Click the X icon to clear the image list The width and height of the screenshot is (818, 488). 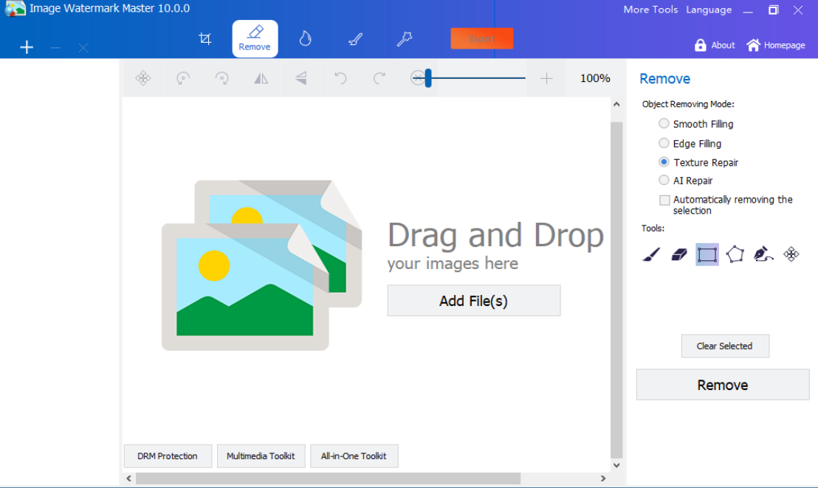[83, 48]
